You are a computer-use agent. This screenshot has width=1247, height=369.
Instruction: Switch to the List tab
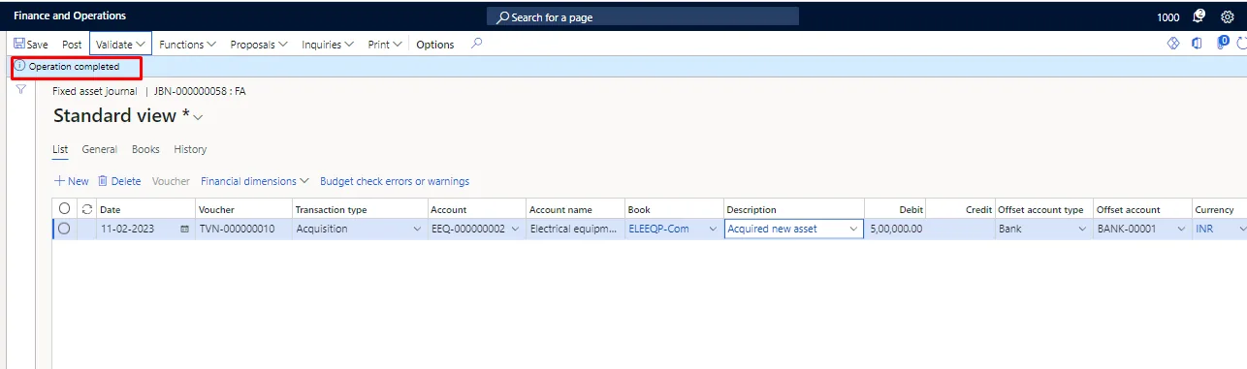pyautogui.click(x=60, y=149)
